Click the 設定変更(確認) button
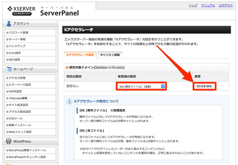The height and width of the screenshot is (165, 238). coord(204,86)
